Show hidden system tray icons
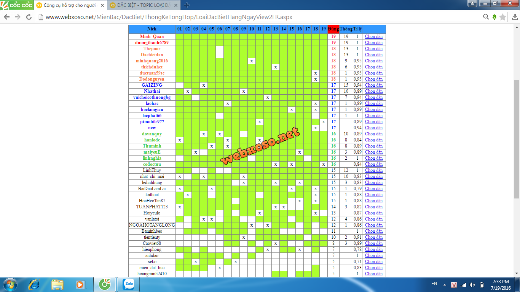This screenshot has height=292, width=520. (x=444, y=284)
